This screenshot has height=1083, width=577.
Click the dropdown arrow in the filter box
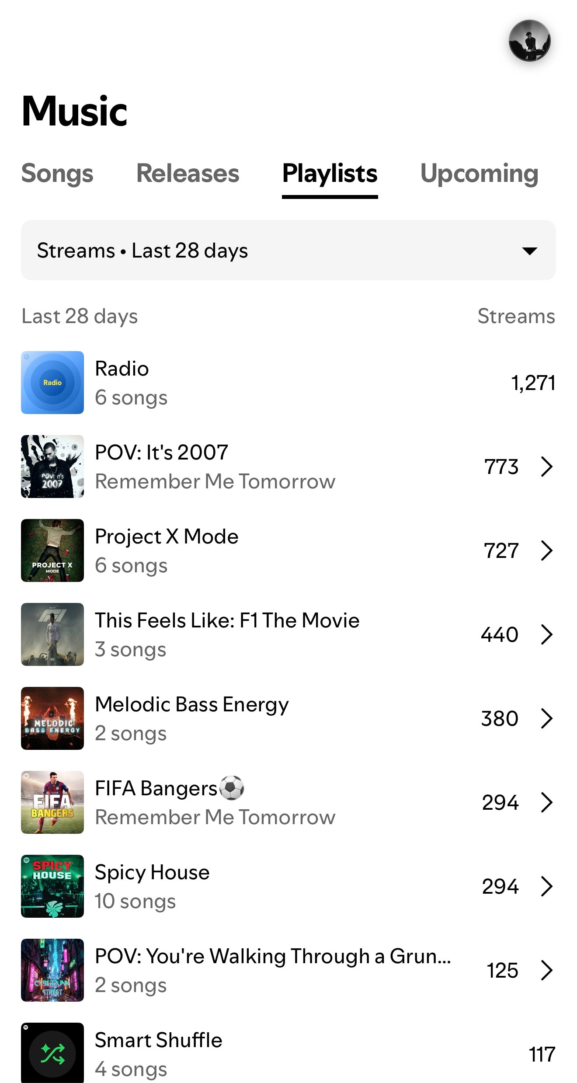[x=529, y=251]
